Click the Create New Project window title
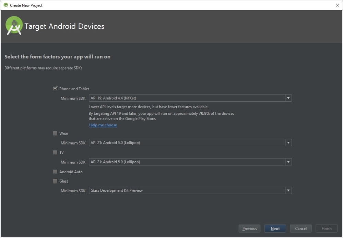343x238 pixels. pos(26,5)
